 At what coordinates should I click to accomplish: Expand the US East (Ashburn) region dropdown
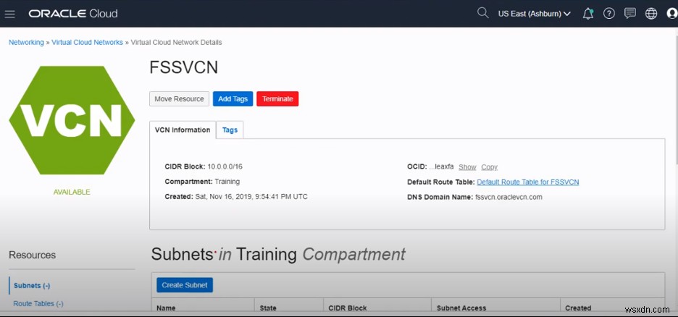(534, 14)
